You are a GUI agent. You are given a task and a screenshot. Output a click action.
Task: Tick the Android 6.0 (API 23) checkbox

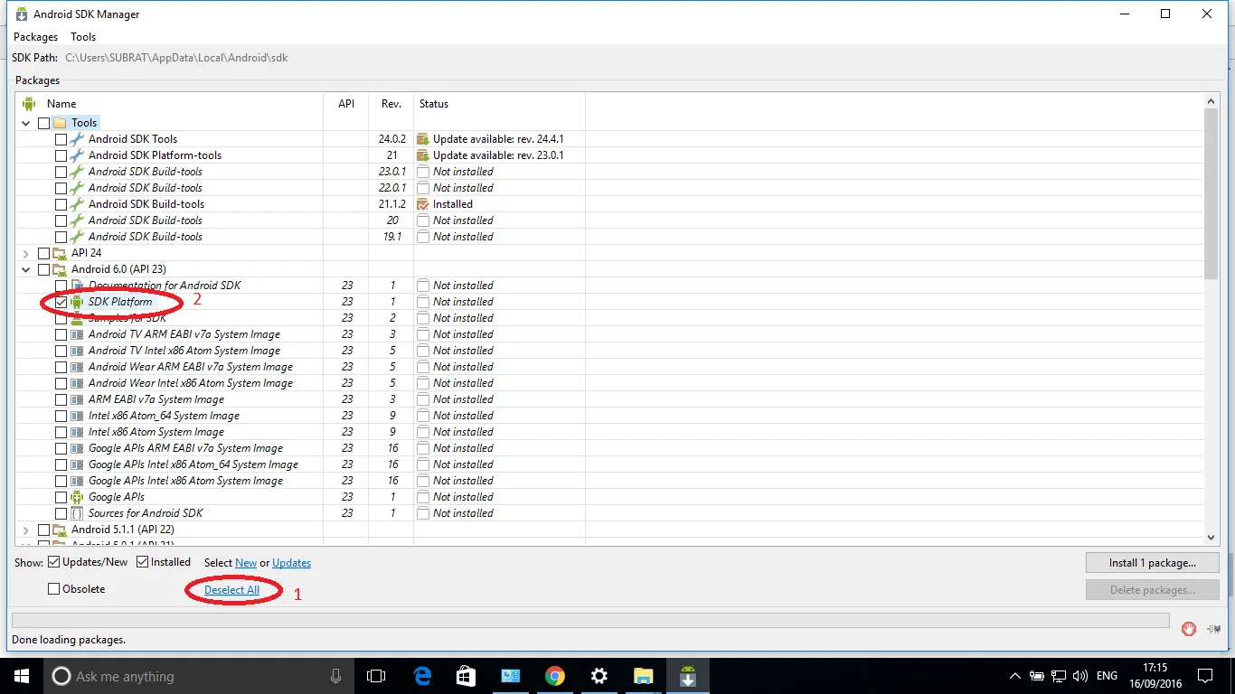click(x=43, y=269)
